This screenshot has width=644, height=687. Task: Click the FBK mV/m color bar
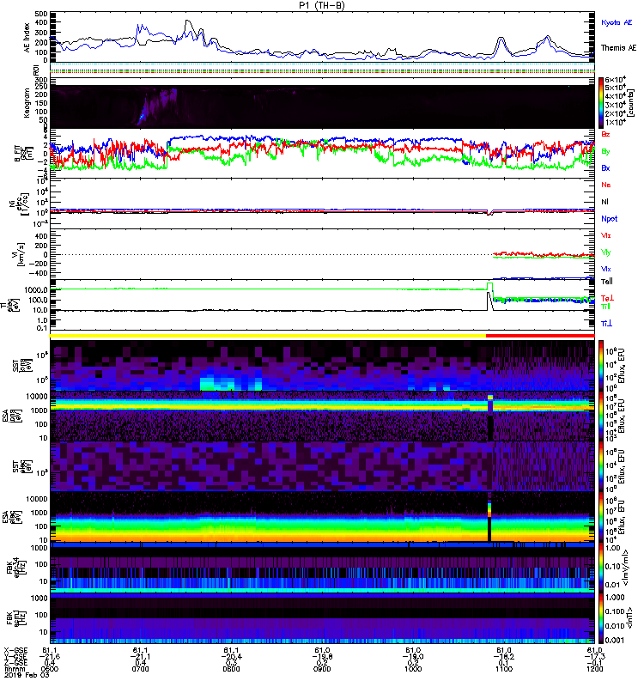[x=601, y=568]
